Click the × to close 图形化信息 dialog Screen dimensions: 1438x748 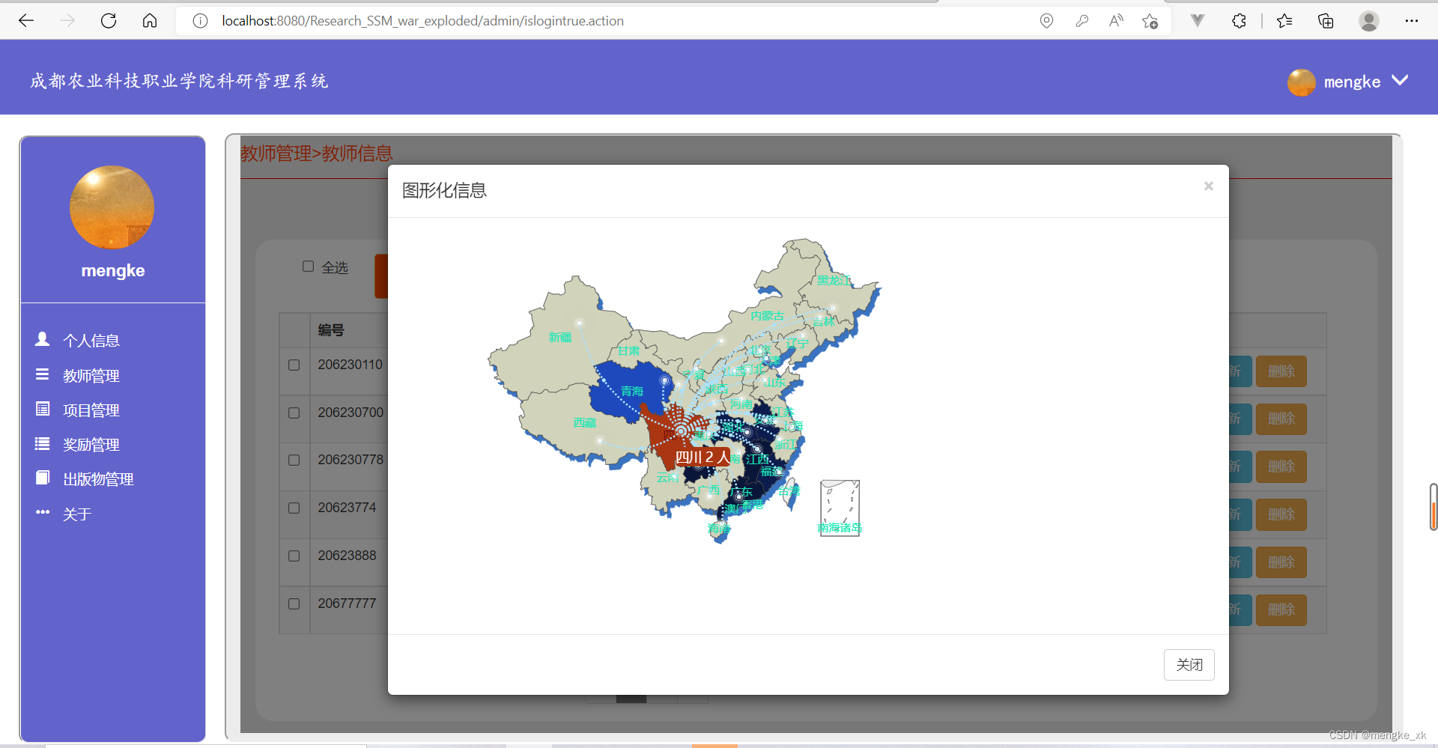click(x=1208, y=186)
